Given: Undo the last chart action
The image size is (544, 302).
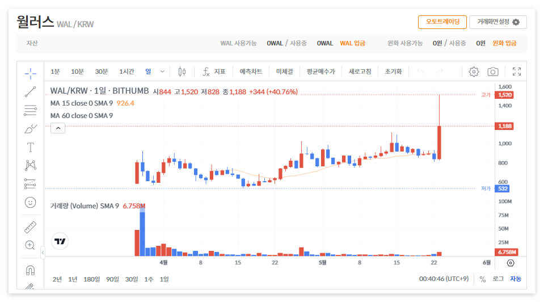Looking at the screenshot, I should pyautogui.click(x=420, y=71).
